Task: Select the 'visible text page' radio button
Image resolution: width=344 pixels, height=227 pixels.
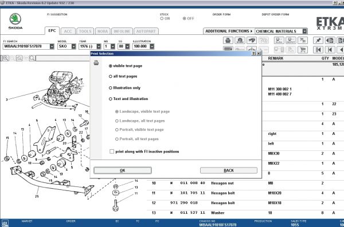Action: (x=111, y=66)
